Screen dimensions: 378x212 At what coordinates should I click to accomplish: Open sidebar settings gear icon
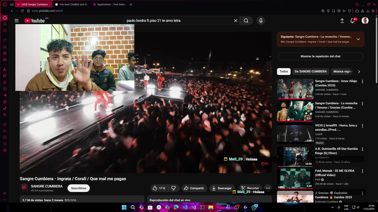(5, 150)
